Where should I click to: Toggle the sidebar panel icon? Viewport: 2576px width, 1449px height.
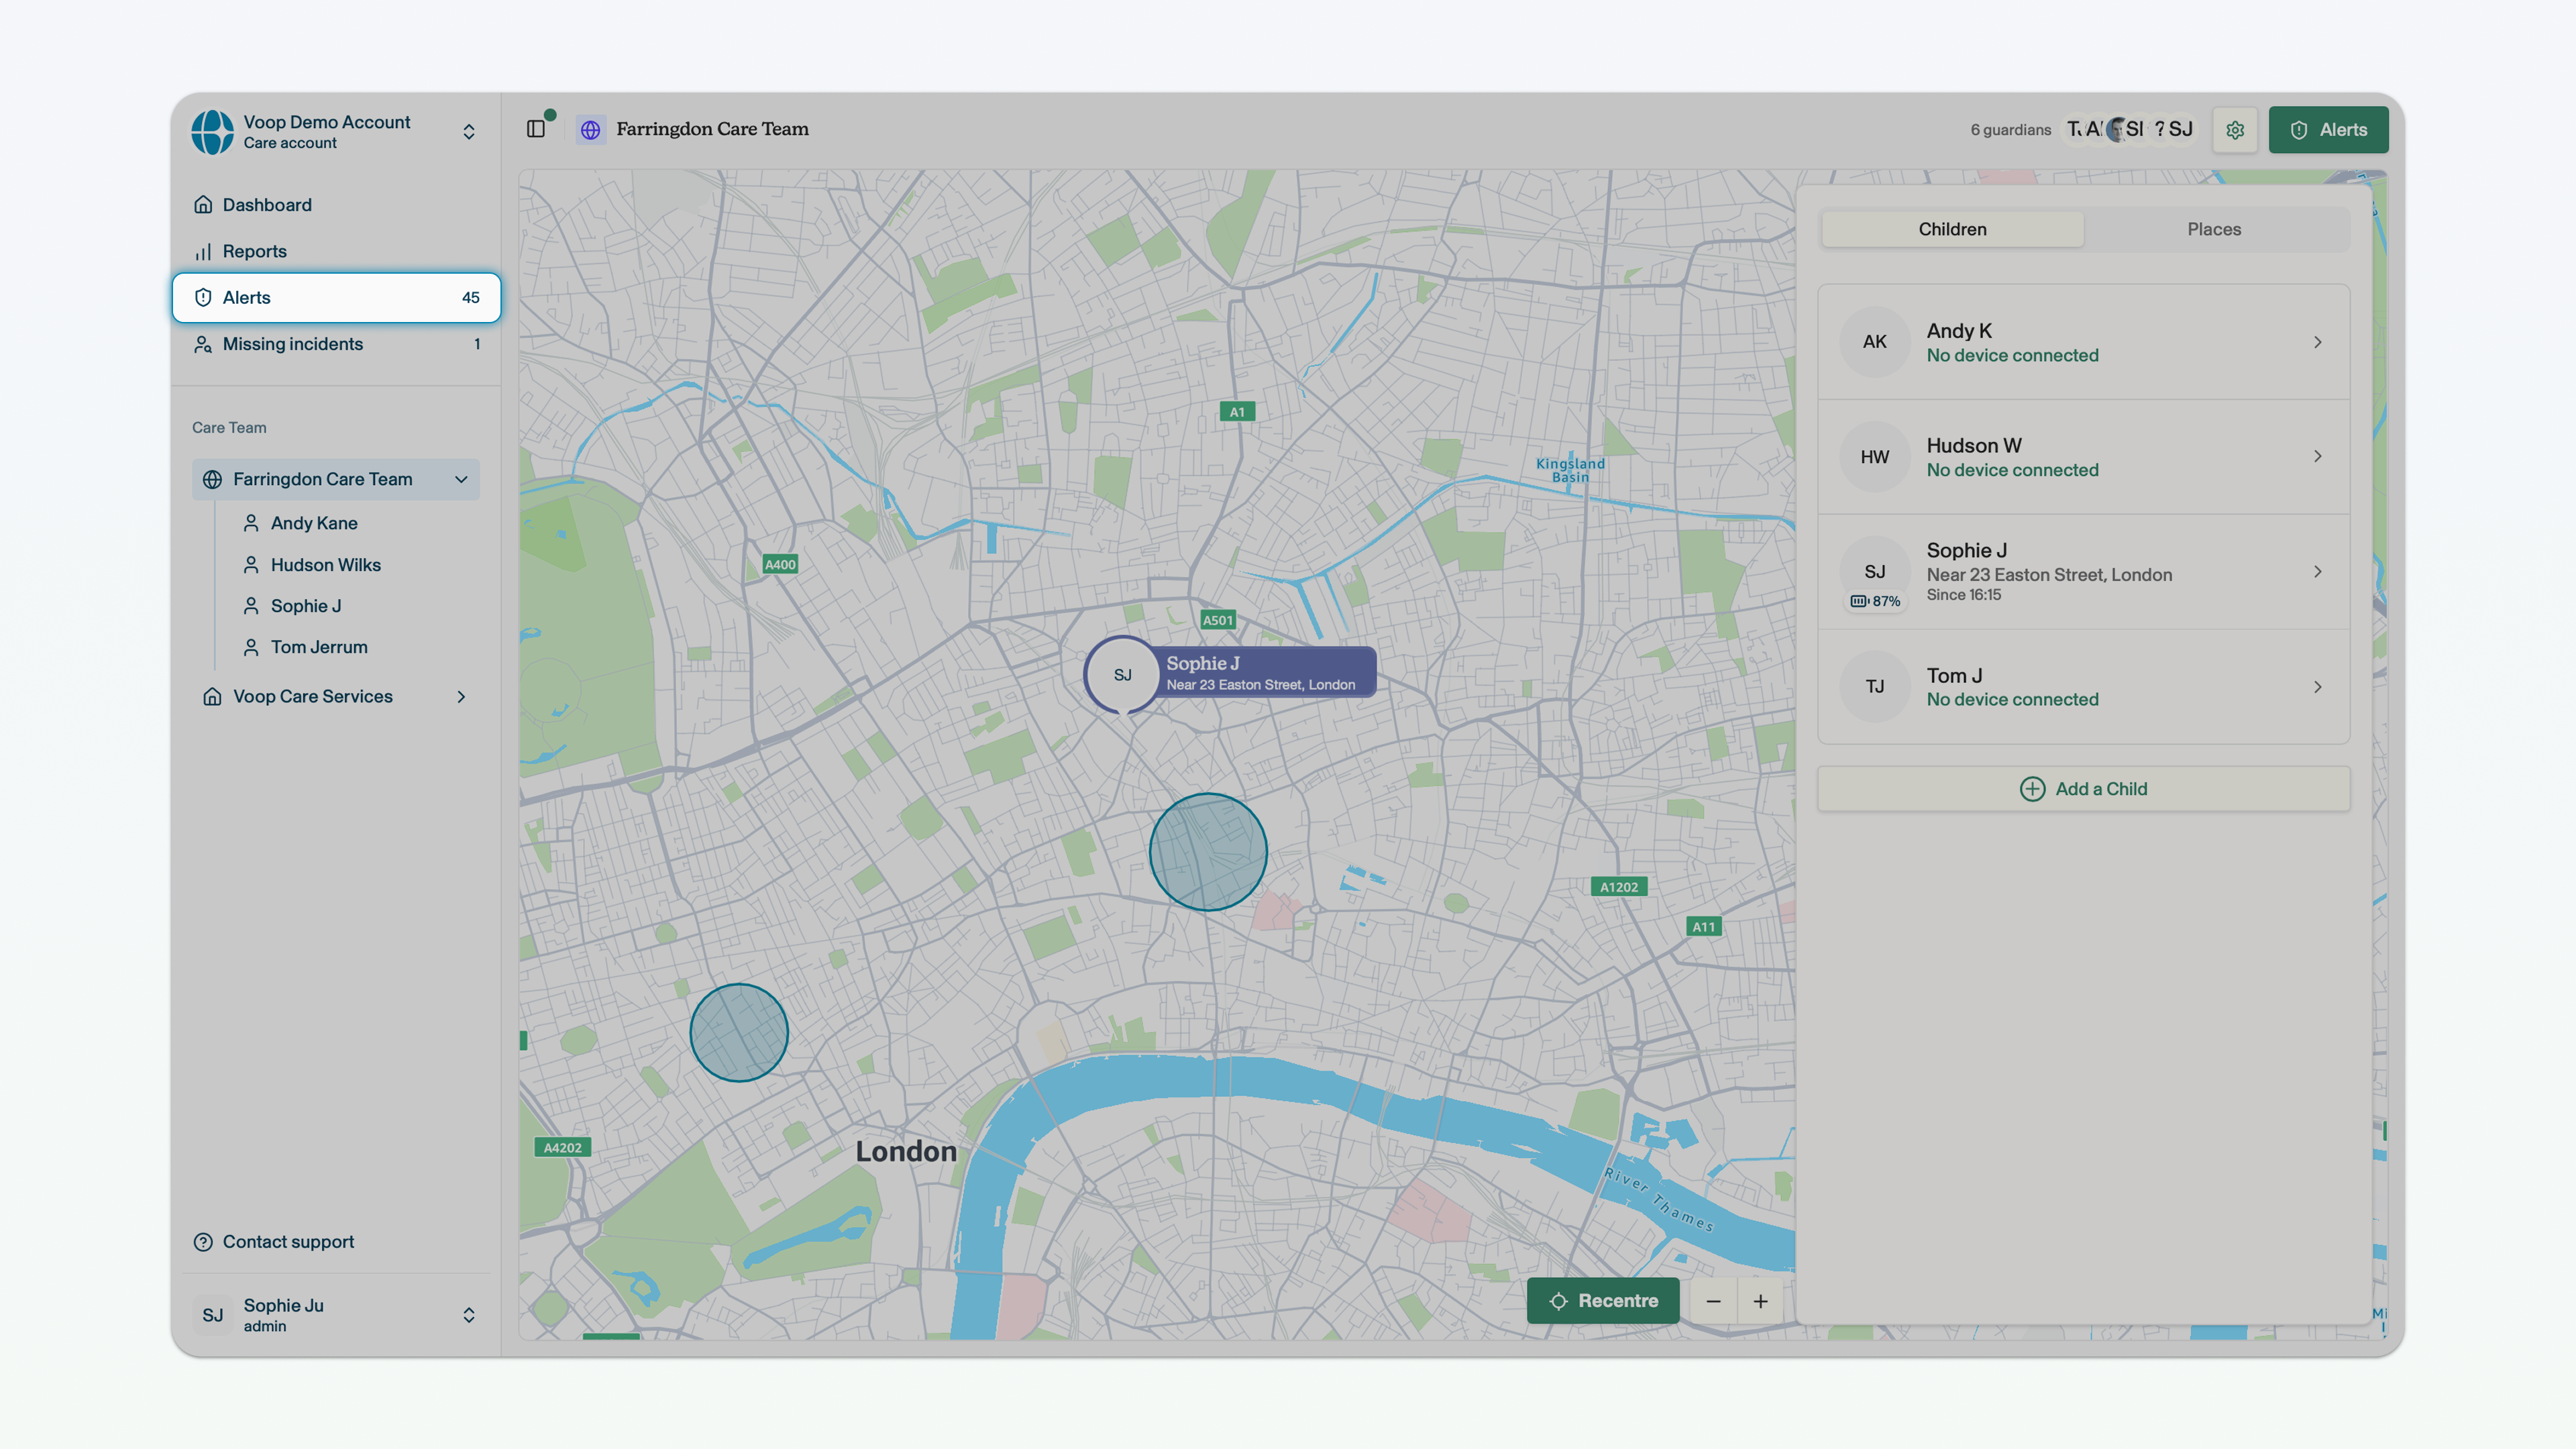pos(536,129)
